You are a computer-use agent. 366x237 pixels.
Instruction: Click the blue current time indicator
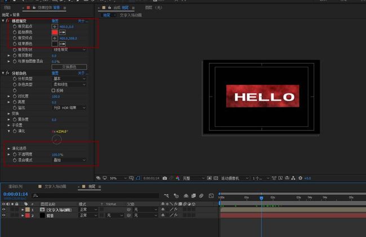point(261,198)
